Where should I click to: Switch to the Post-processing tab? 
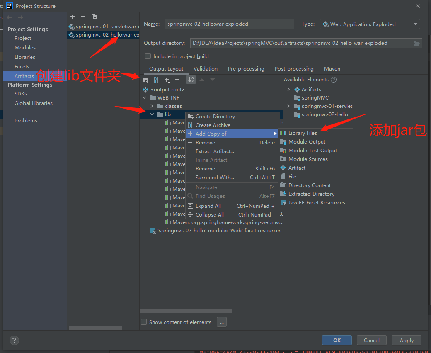pos(294,69)
